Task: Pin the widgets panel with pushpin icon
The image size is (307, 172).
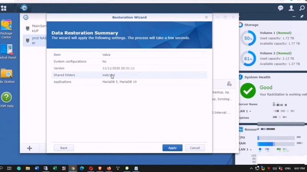Action: (302, 17)
